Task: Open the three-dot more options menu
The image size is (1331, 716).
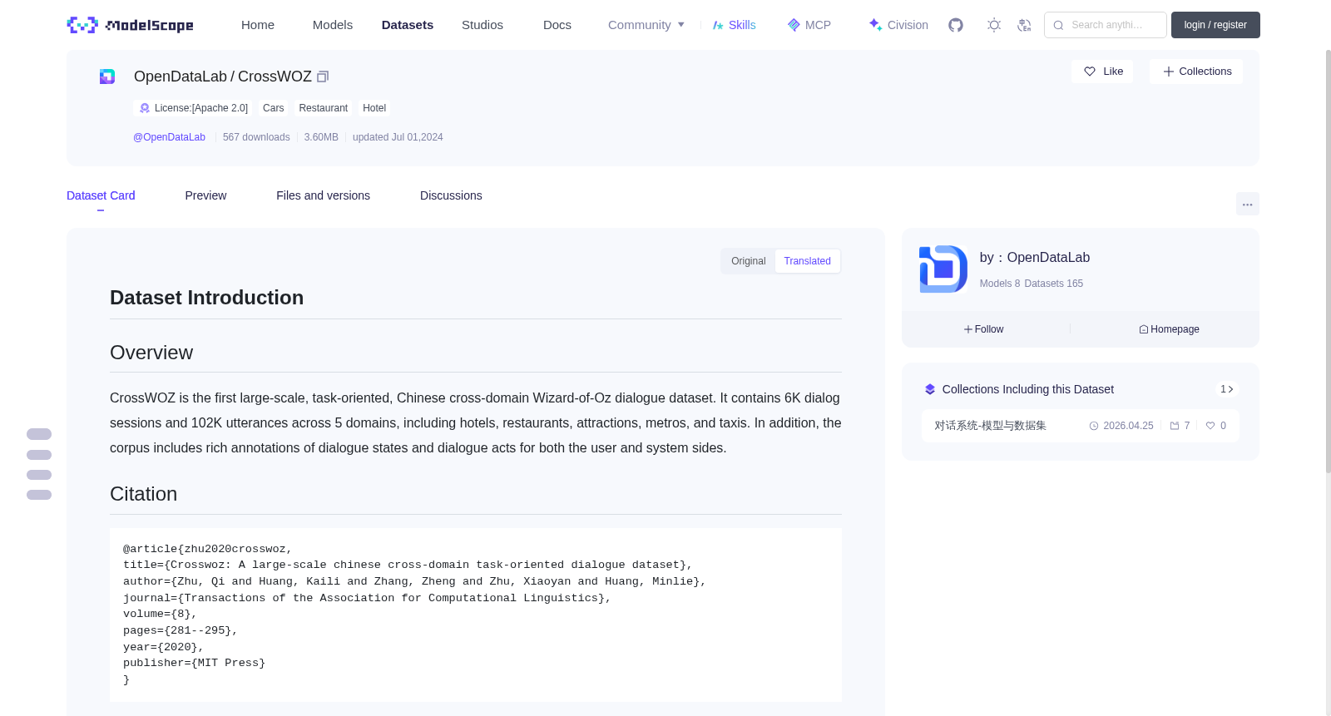Action: [1248, 204]
